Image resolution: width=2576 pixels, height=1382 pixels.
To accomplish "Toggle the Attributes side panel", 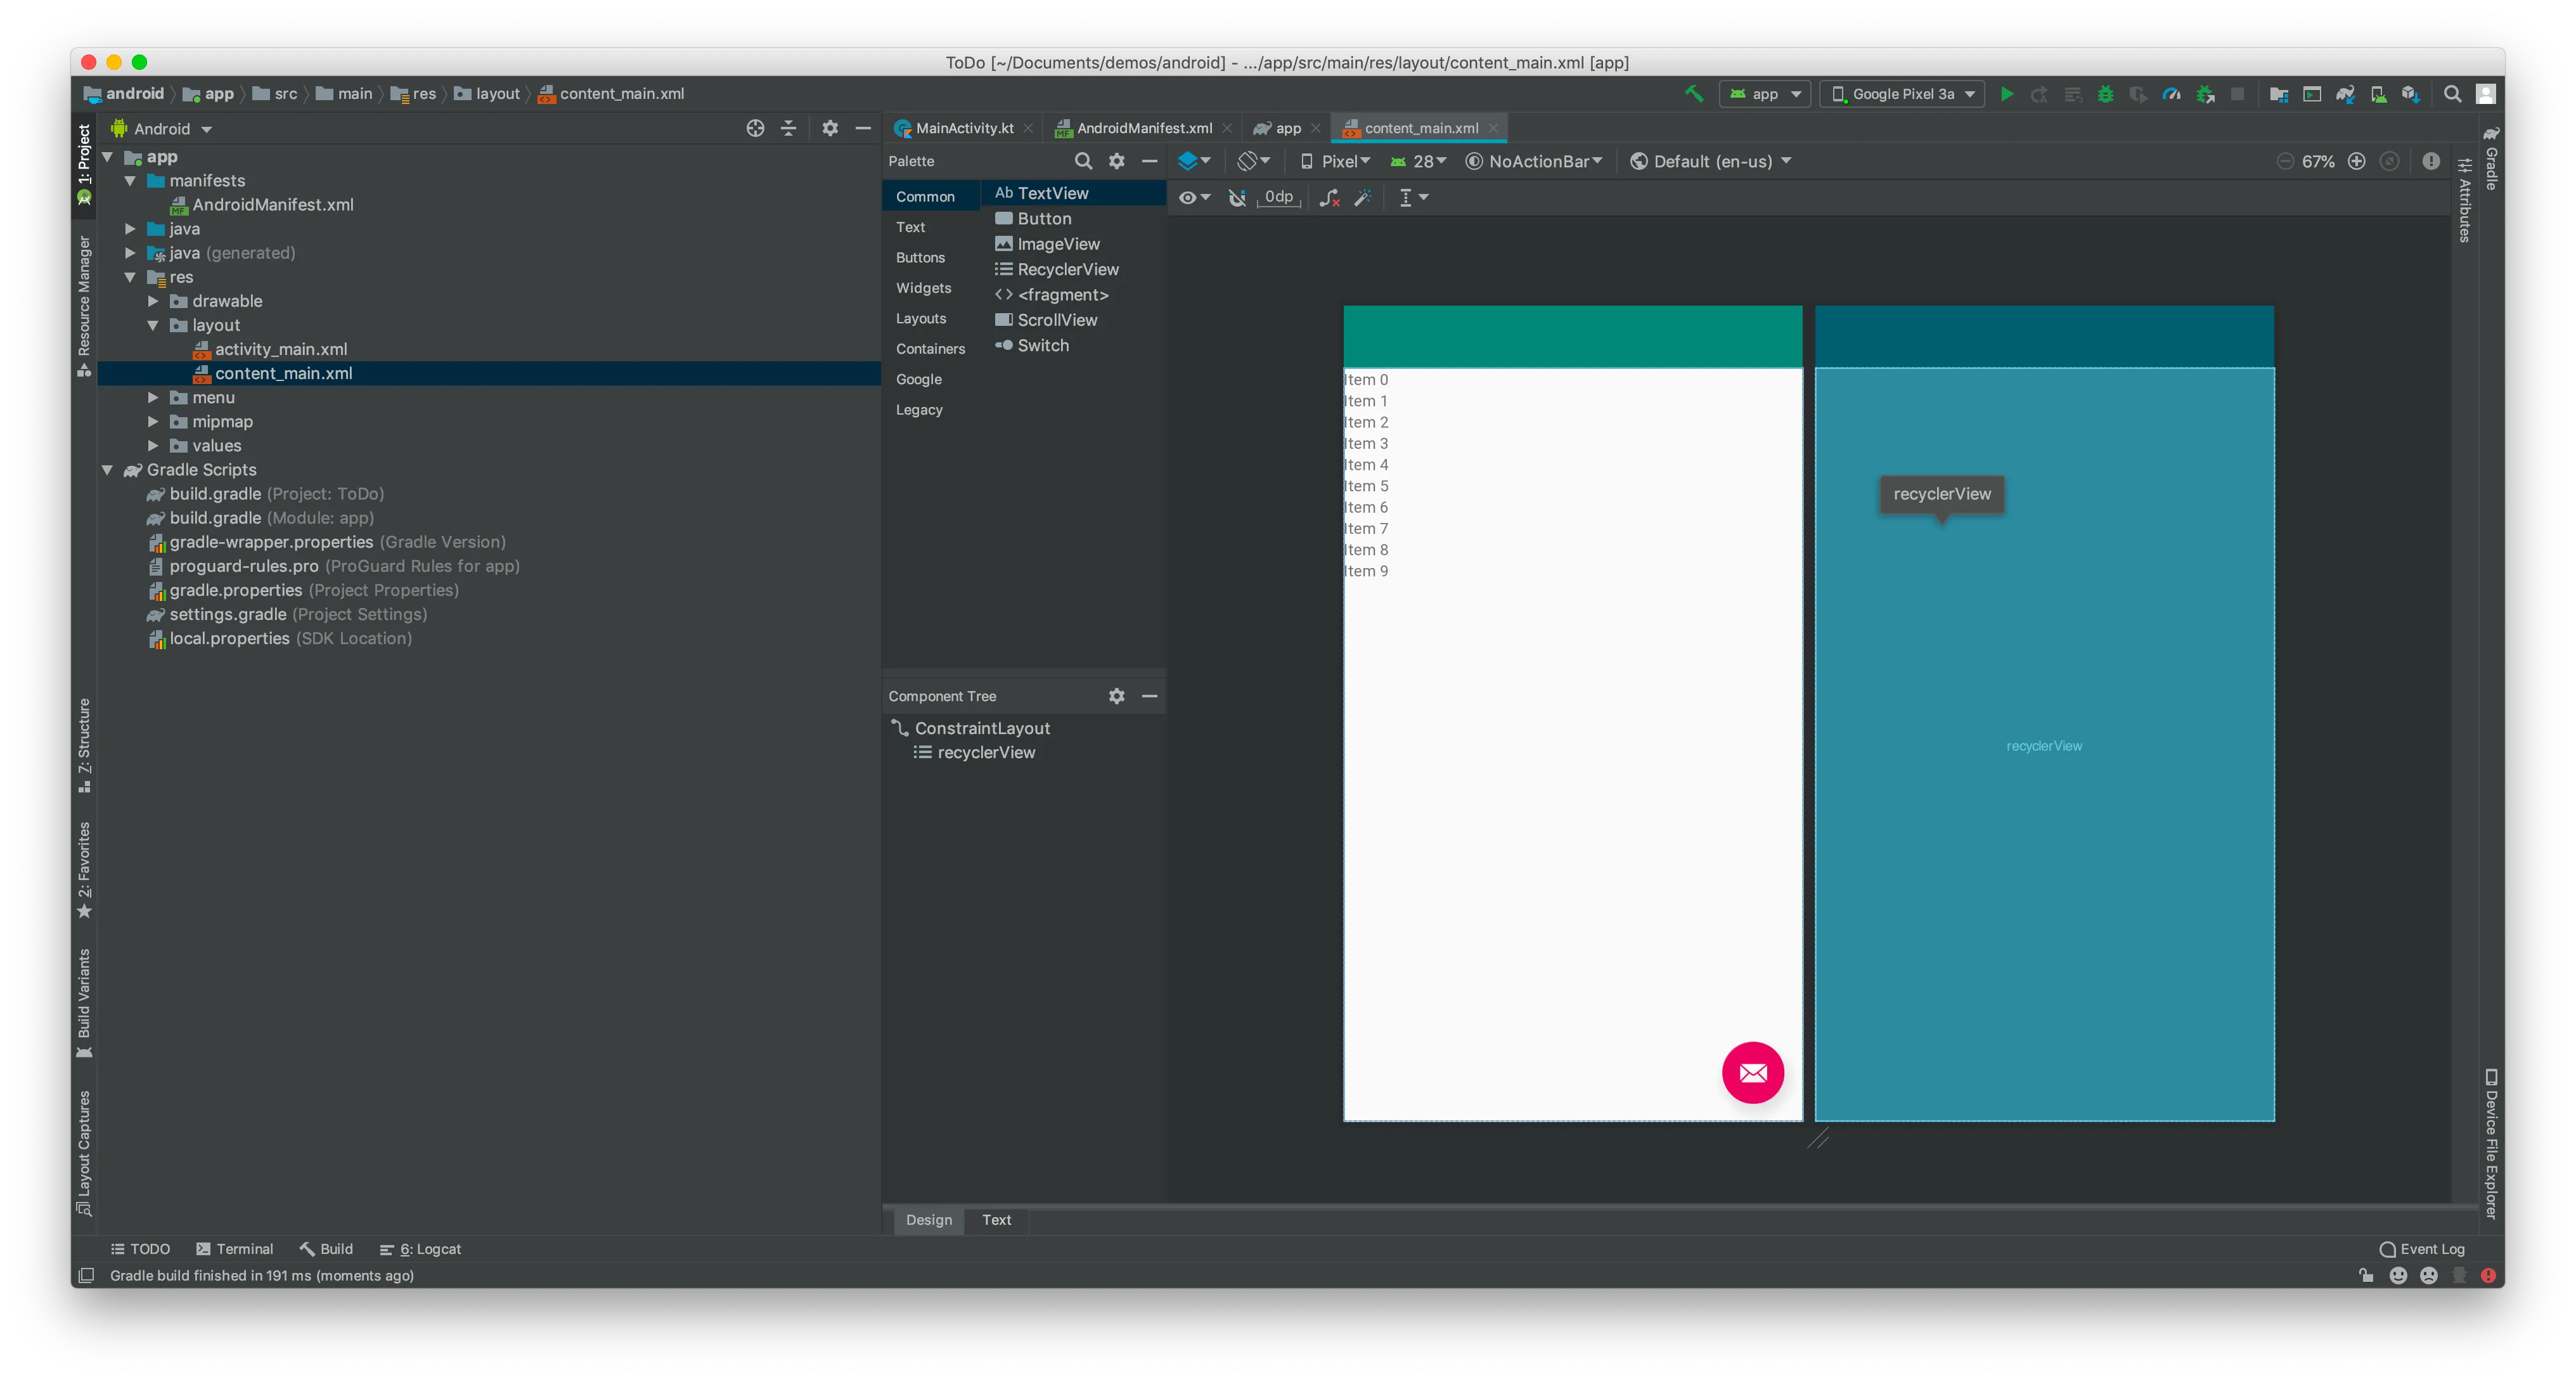I will pyautogui.click(x=2465, y=200).
